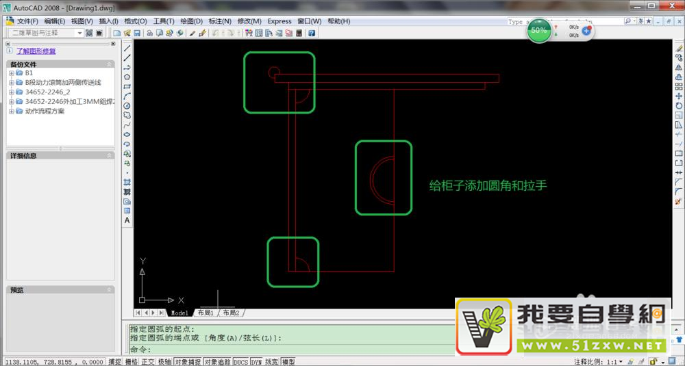The image size is (685, 366).
Task: Select the Erase tool on modify toolbar
Action: 678,48
